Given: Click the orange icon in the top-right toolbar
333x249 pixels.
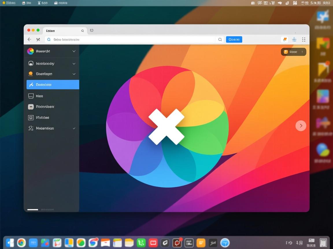Looking at the screenshot, I should (x=285, y=39).
